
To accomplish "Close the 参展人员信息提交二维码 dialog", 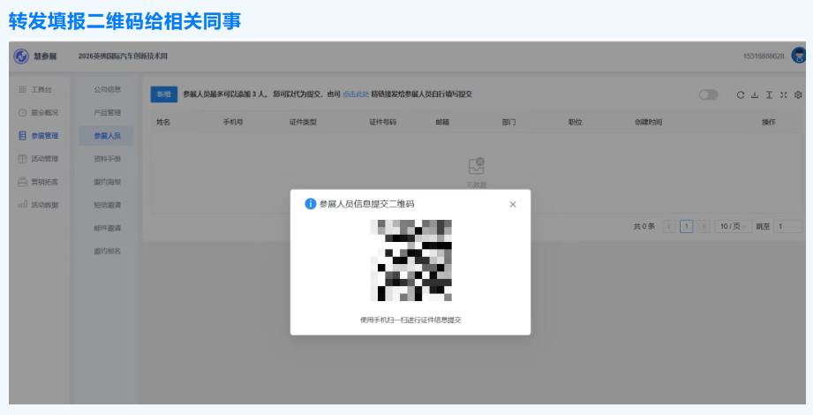I will (x=513, y=204).
